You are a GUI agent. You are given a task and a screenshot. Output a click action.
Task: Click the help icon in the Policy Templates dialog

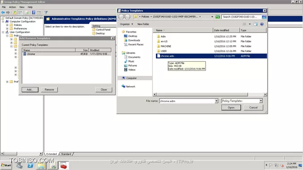click(x=262, y=24)
